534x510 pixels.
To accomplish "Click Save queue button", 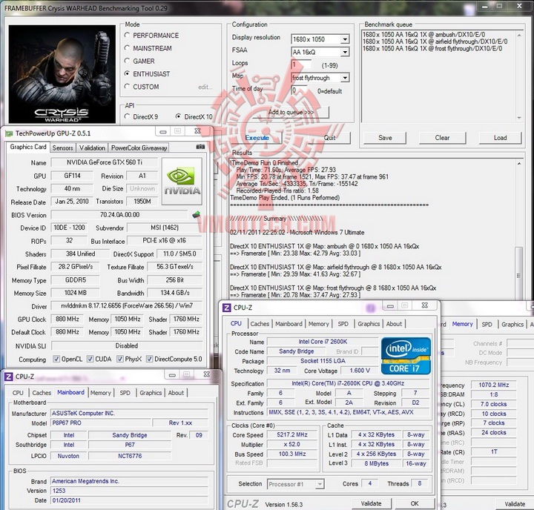I will (385, 138).
